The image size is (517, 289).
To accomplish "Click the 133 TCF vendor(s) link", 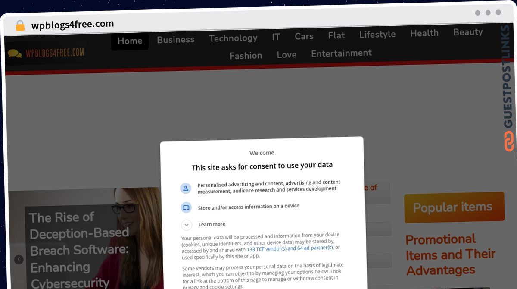I will tap(290, 248).
